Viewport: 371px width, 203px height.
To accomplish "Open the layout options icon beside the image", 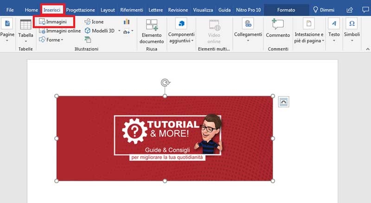I will (x=283, y=102).
